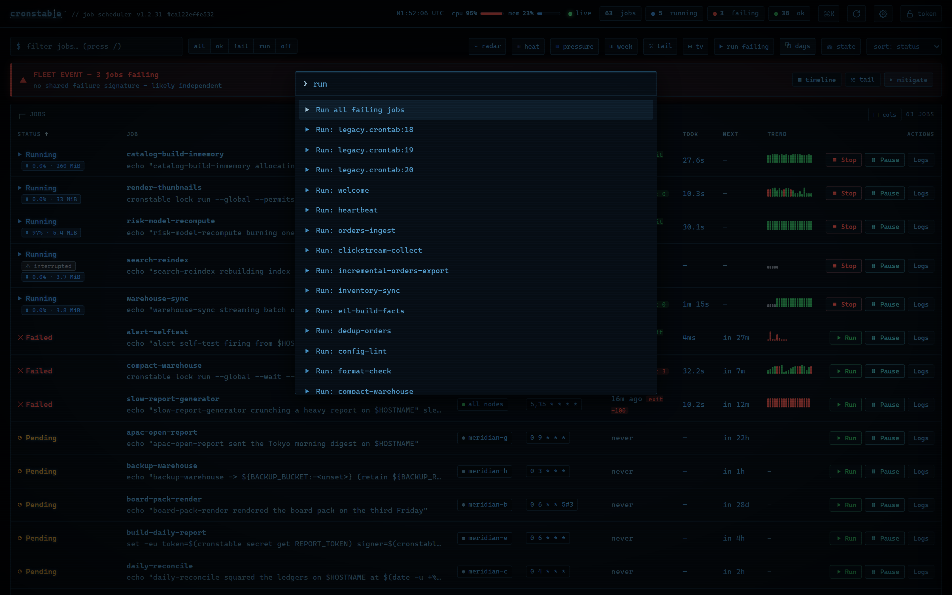The height and width of the screenshot is (595, 952).
Task: Open the pressure view
Action: 574,46
